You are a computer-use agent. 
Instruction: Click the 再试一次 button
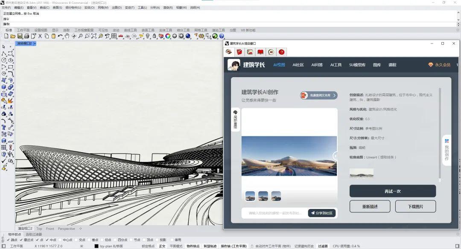click(393, 191)
